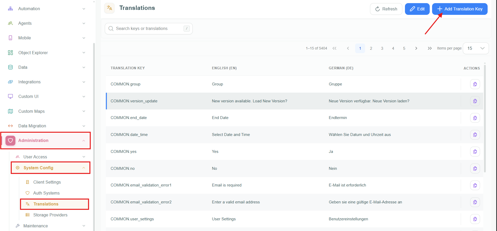The height and width of the screenshot is (231, 497).
Task: Copy the COMMON.date_time translation key
Action: [475, 135]
